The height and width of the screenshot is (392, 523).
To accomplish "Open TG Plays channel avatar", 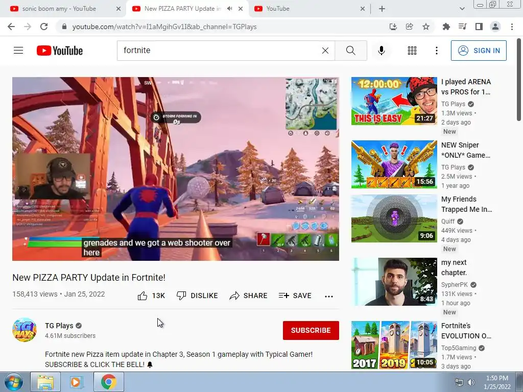I will pyautogui.click(x=25, y=330).
